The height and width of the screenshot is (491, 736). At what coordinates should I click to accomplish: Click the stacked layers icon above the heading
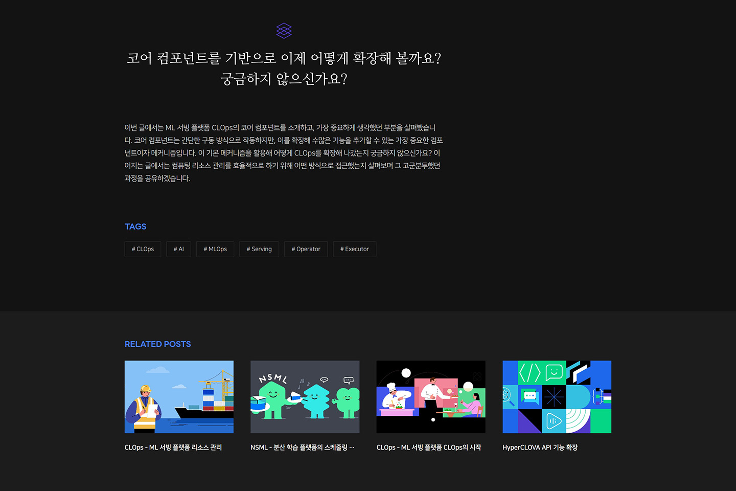click(x=284, y=31)
